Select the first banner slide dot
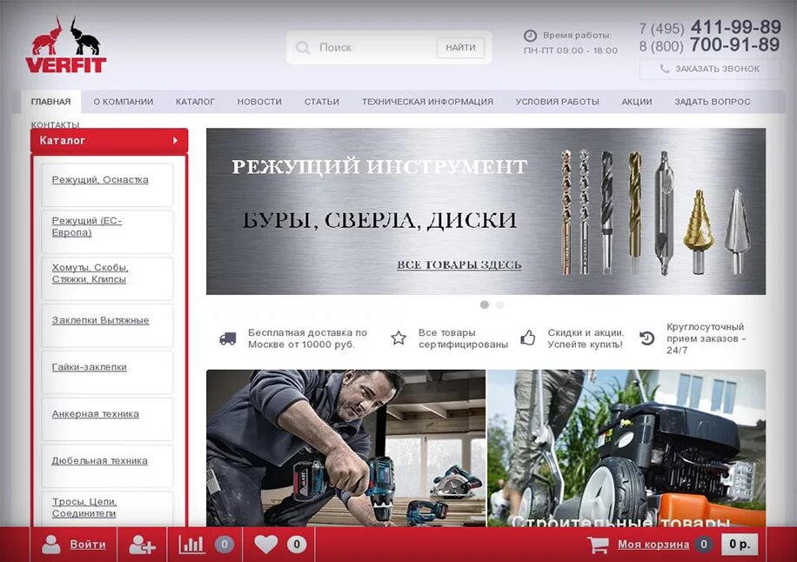The height and width of the screenshot is (562, 797). coord(485,304)
